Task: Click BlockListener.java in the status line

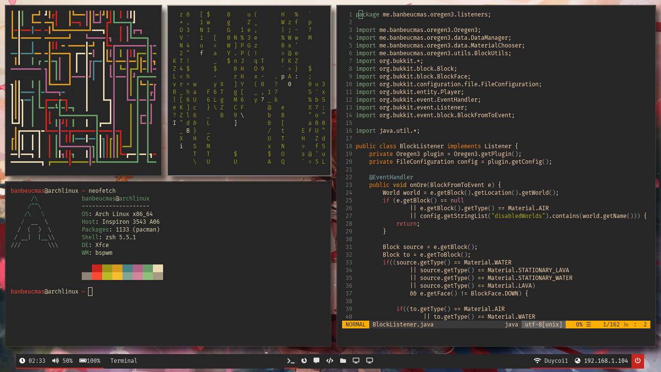Action: [x=403, y=325]
